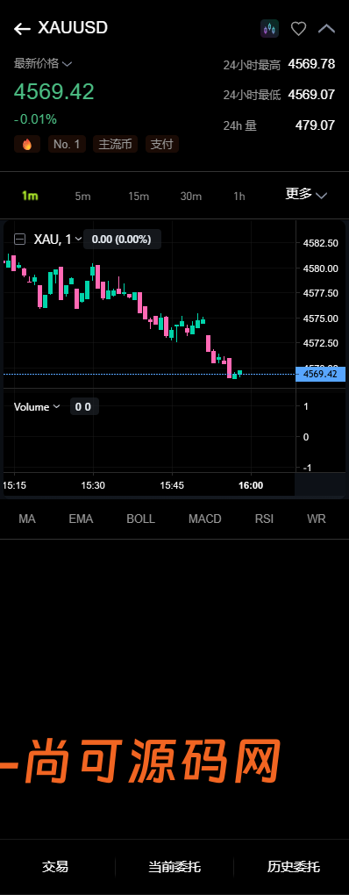Switch to the 5m timeframe
This screenshot has height=895, width=349.
(82, 196)
